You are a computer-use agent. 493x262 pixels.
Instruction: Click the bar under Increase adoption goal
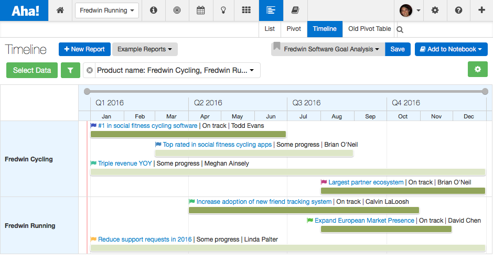tap(304, 210)
